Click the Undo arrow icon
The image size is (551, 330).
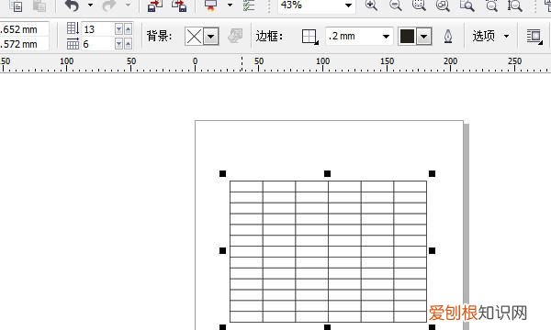tap(72, 5)
